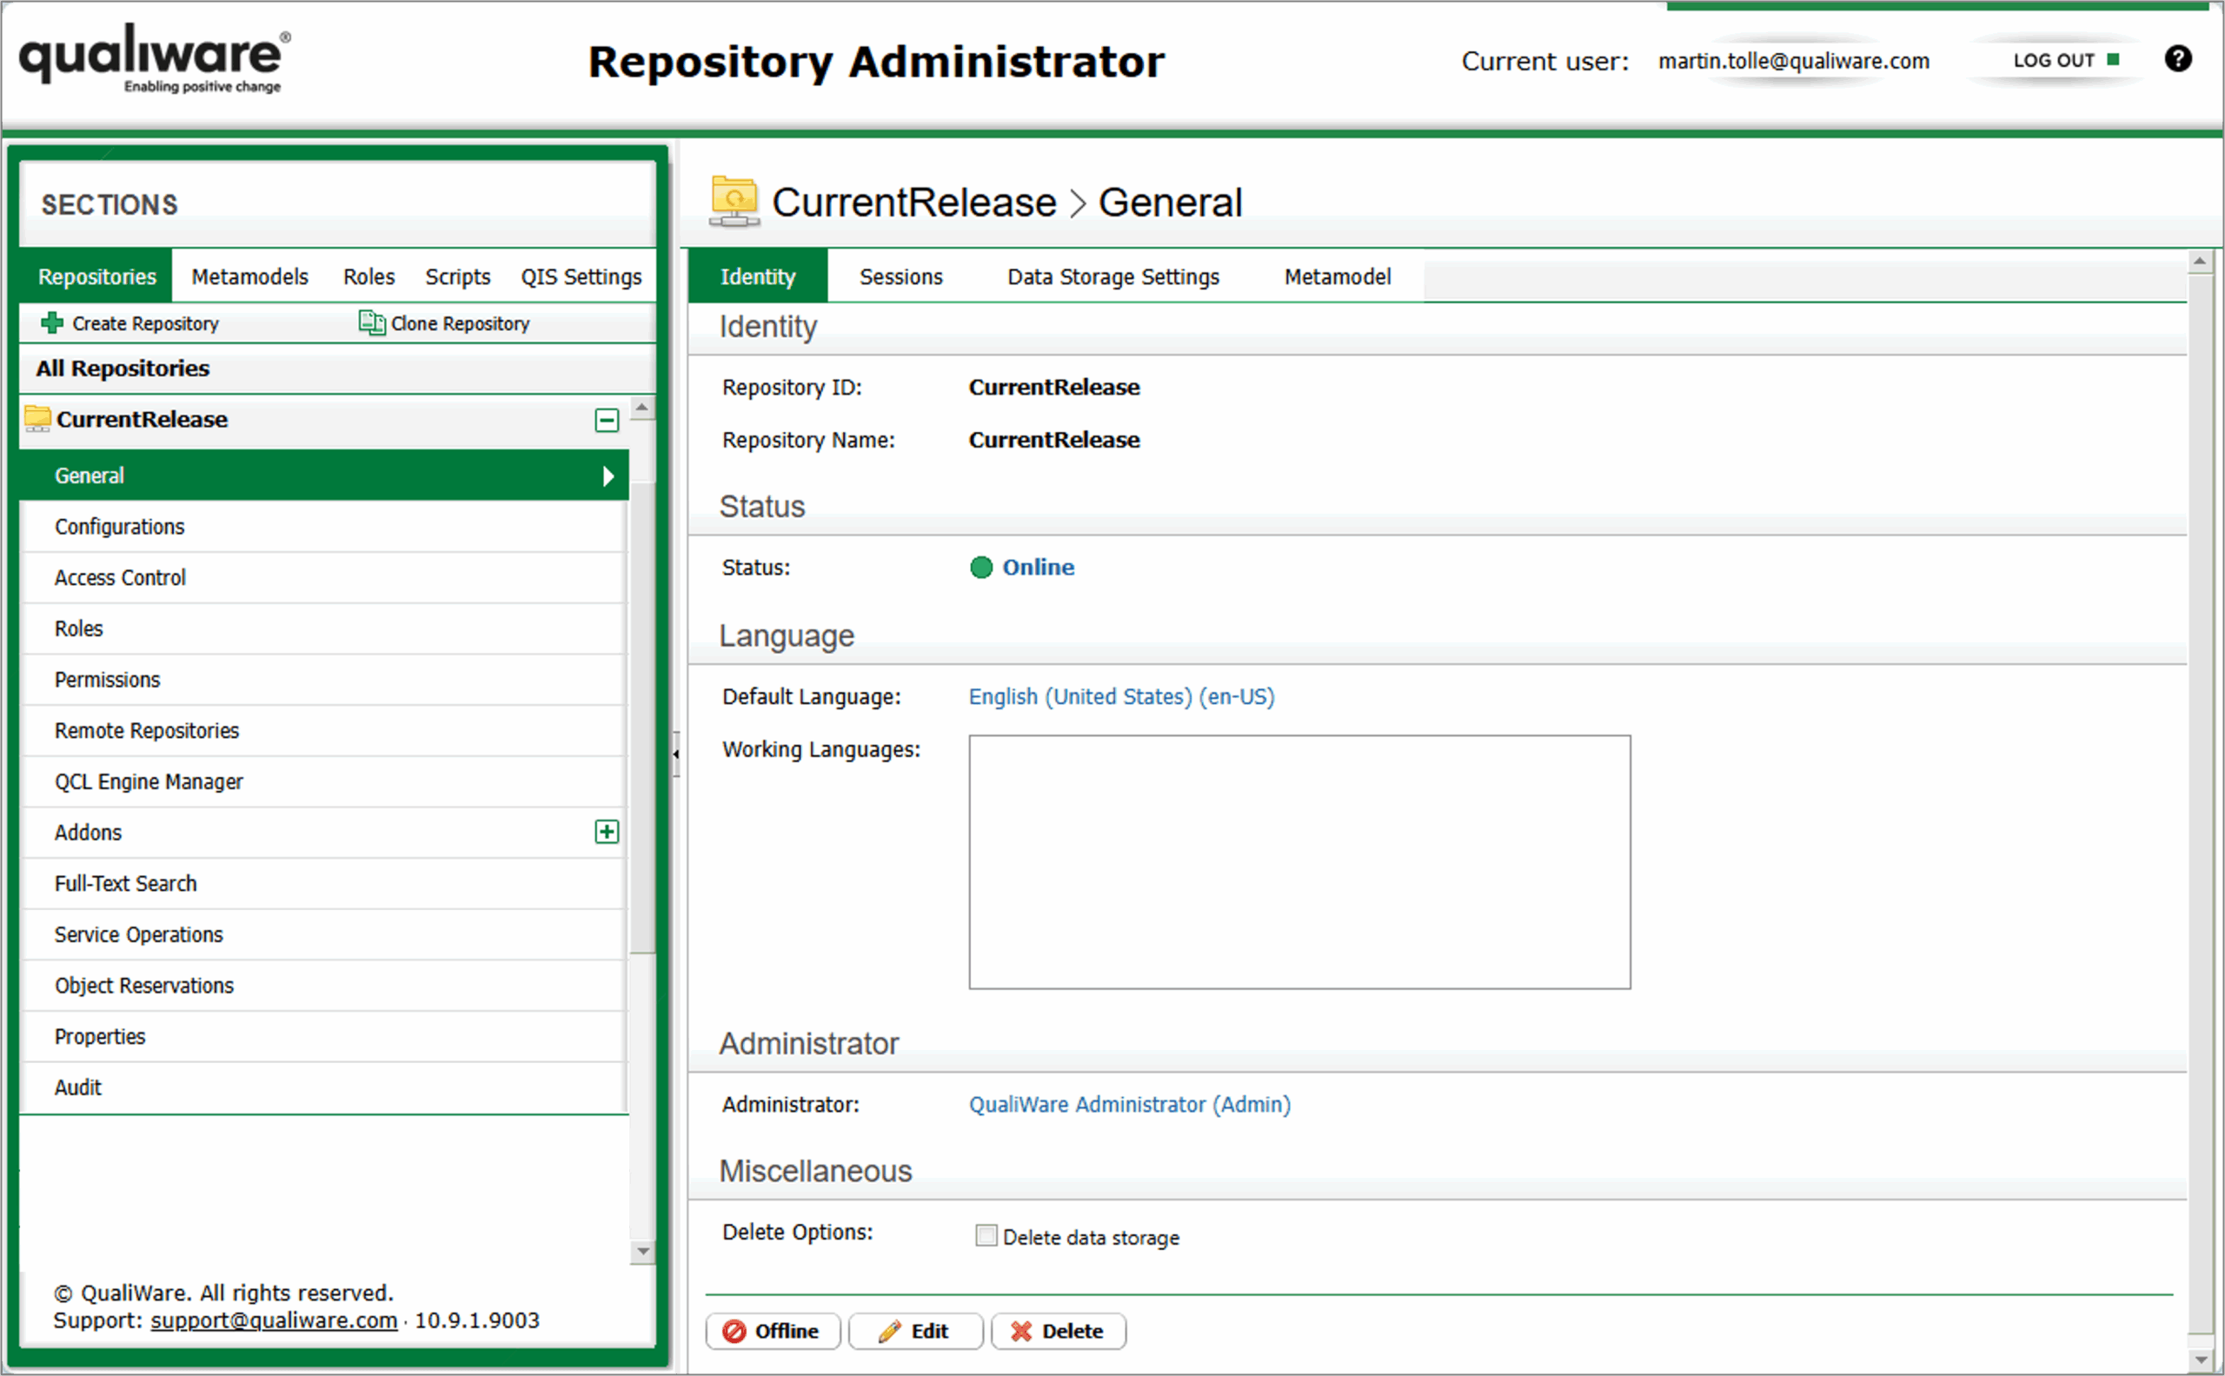This screenshot has width=2225, height=1376.
Task: Click the arrow on the General row
Action: [x=608, y=476]
